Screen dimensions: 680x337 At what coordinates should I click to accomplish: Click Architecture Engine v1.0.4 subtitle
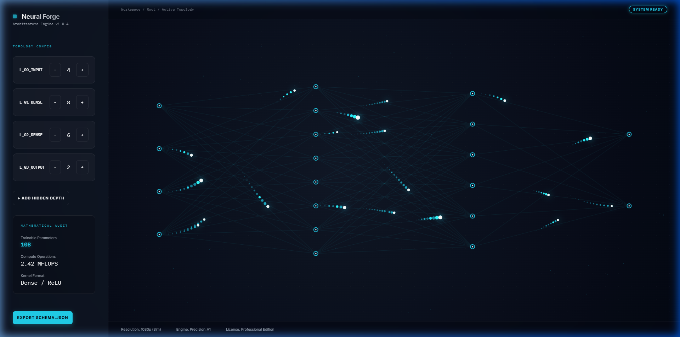(41, 24)
